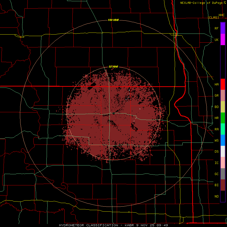
Task: Click the WS blue legend swatch
Action: 223,140
